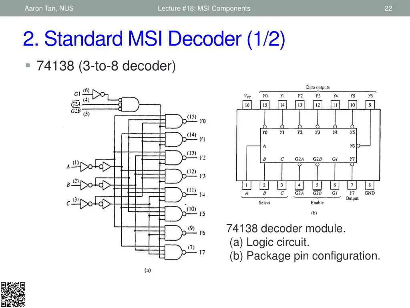This screenshot has height=308, width=410.
Task: Click slide number 22 in the header
Action: click(x=388, y=8)
